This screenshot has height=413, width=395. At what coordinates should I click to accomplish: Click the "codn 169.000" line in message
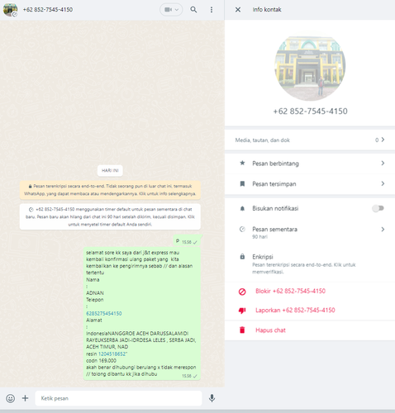(101, 360)
